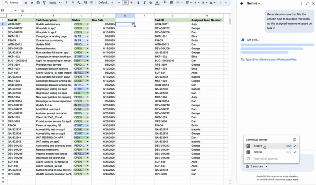This screenshot has width=316, height=185.
Task: Click the undo icon in the toolbar
Action: click(26, 3)
